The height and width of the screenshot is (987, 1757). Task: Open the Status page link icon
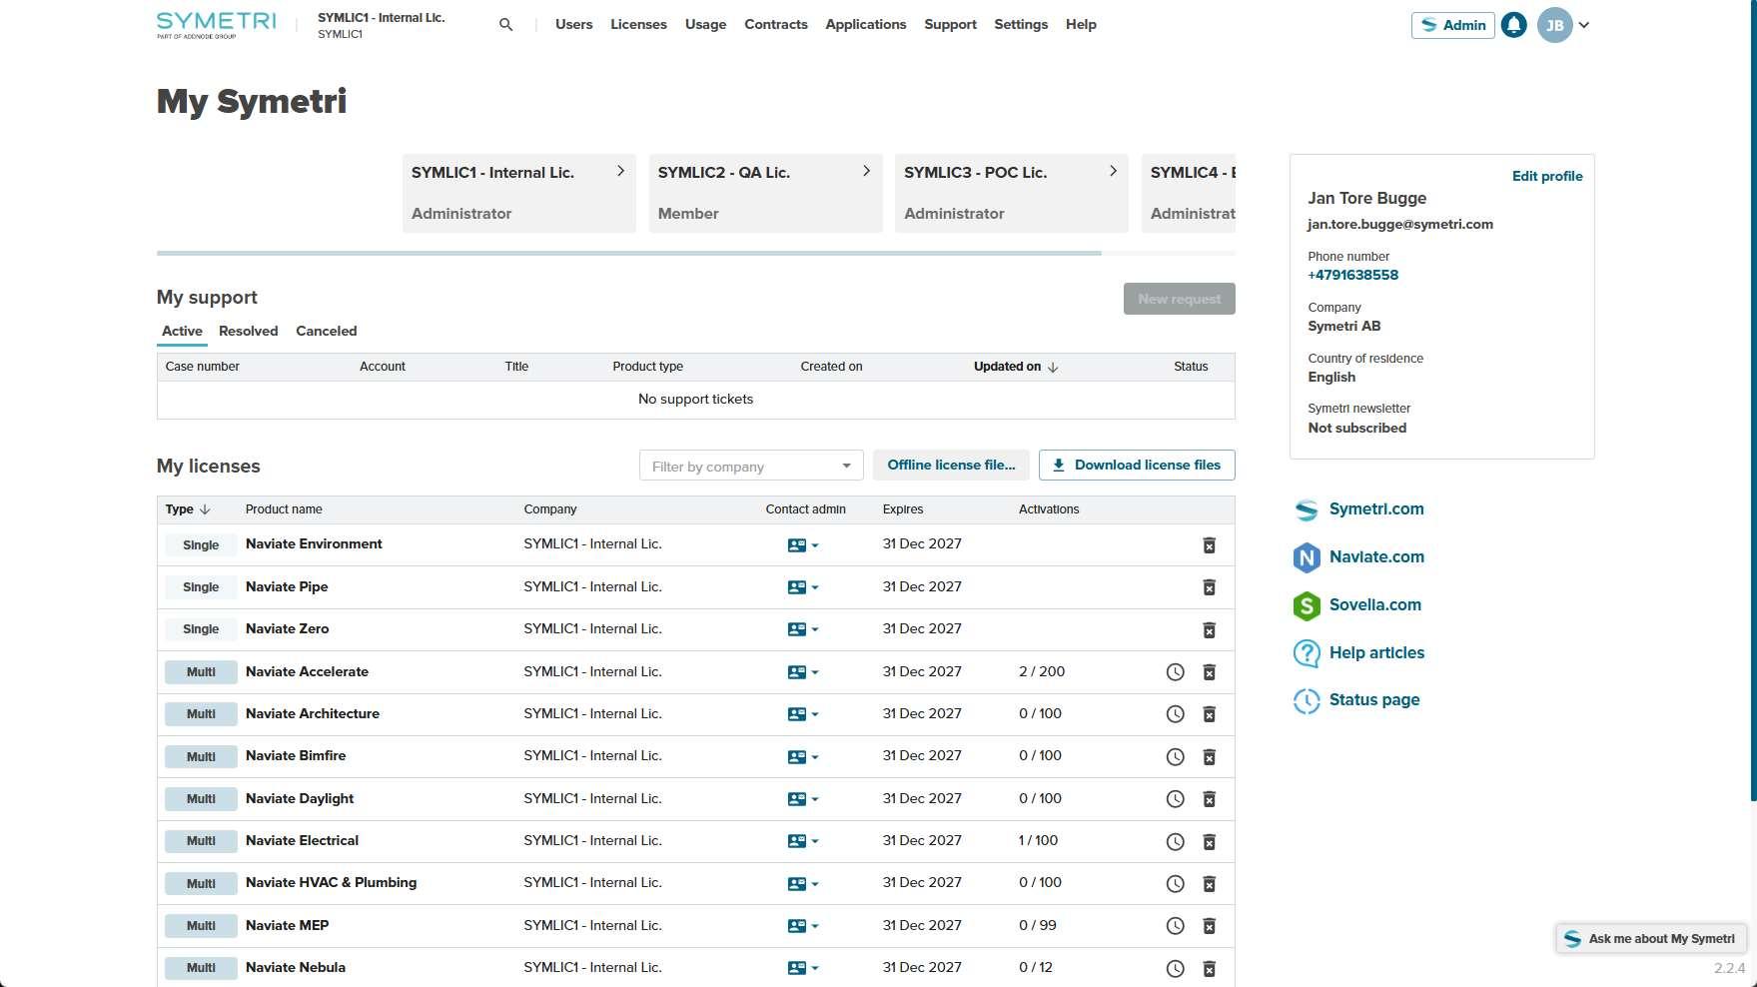tap(1307, 700)
